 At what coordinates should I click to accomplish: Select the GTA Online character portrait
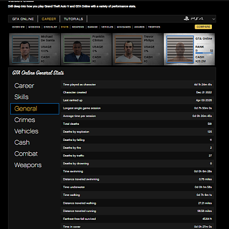180,49
